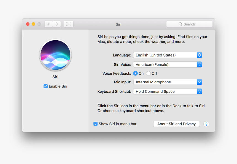Select the Off voice feedback option
Viewport: 237px width, 164px height.
pos(148,73)
